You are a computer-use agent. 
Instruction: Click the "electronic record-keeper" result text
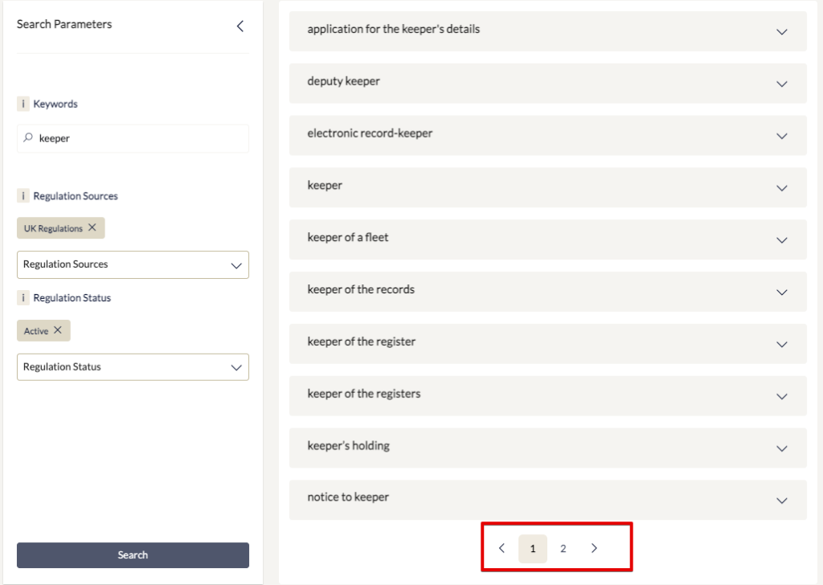click(370, 133)
